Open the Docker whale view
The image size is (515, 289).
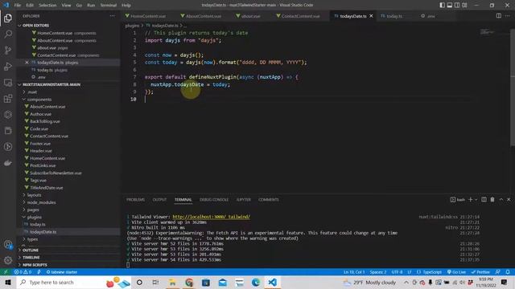coord(8,163)
